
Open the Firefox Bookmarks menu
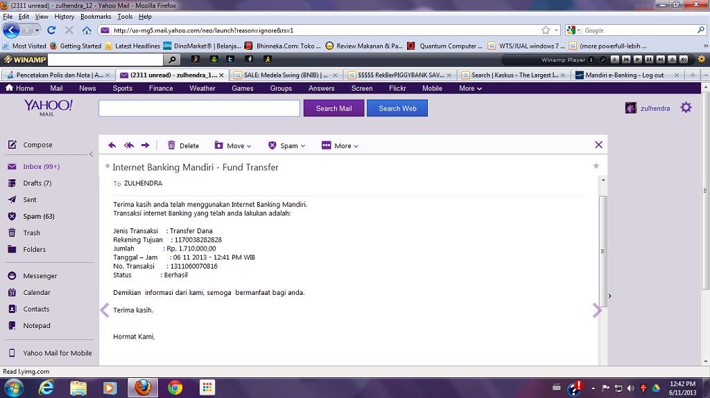click(x=96, y=17)
